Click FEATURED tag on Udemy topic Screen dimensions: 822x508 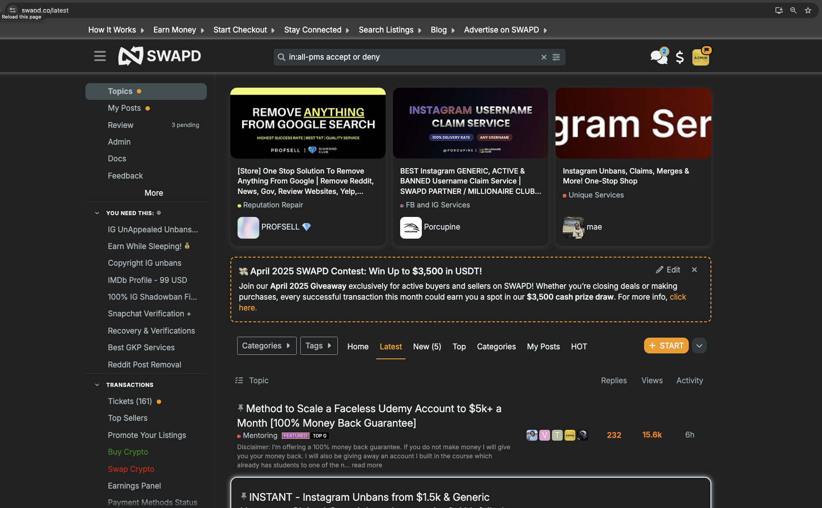pyautogui.click(x=295, y=436)
